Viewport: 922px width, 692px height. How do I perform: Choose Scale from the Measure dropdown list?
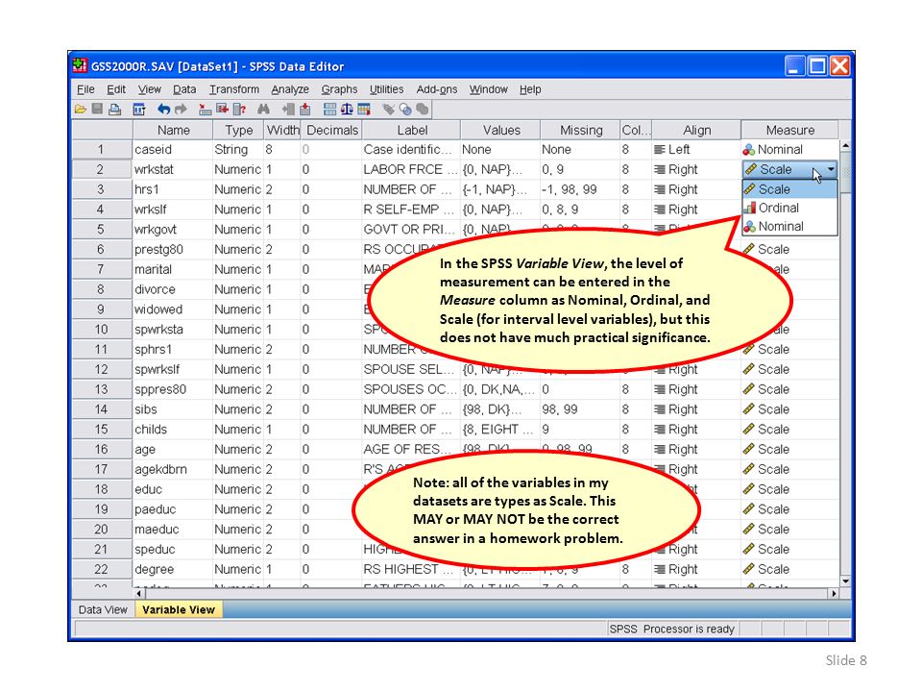(x=789, y=189)
